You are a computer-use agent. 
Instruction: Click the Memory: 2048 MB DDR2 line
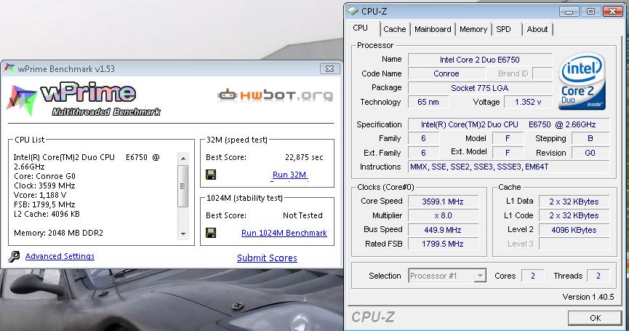(59, 233)
